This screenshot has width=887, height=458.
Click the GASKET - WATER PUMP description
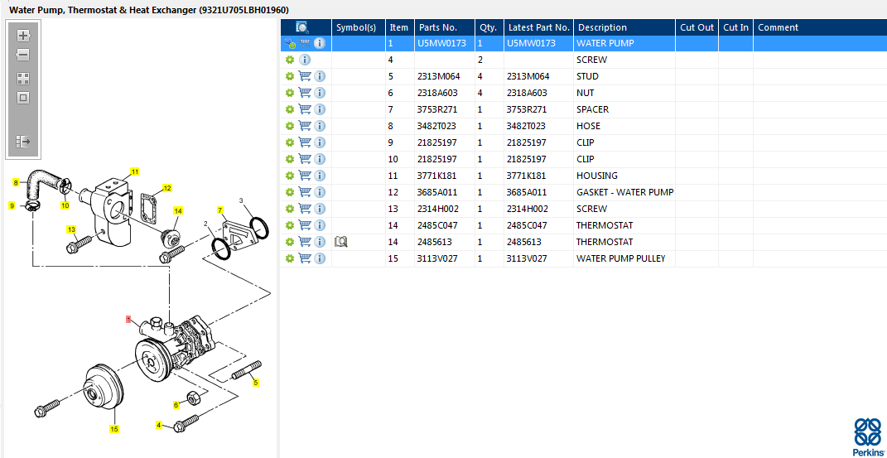pos(624,192)
